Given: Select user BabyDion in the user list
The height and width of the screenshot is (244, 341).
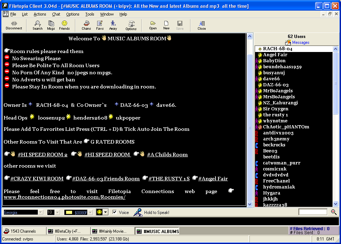Looking at the screenshot, I should 274,61.
